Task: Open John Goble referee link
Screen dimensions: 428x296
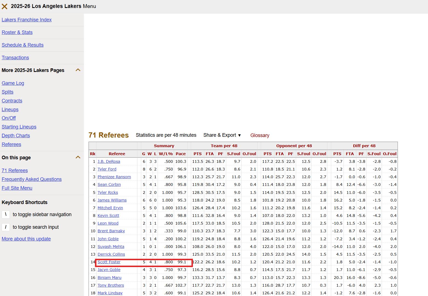Action: pos(108,239)
